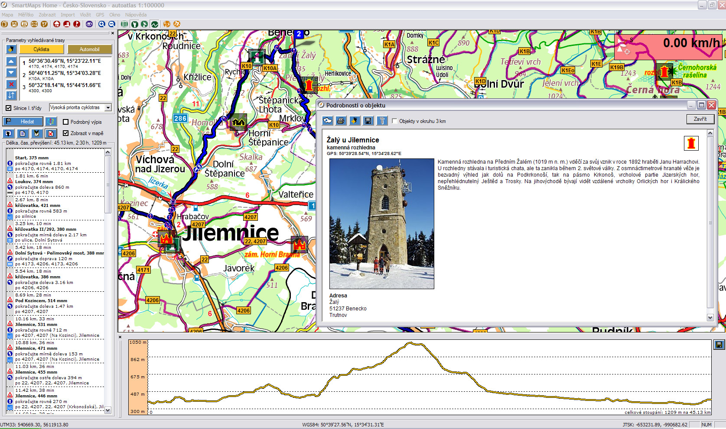Open the Nápověda menu

point(136,15)
